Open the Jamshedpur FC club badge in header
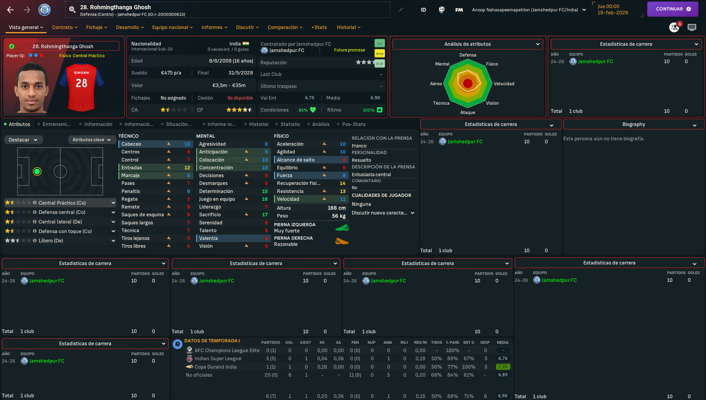The image size is (706, 400). coord(45,10)
